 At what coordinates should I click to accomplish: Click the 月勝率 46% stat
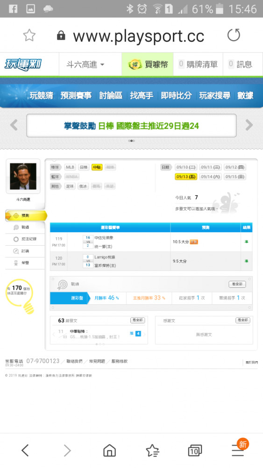107,298
